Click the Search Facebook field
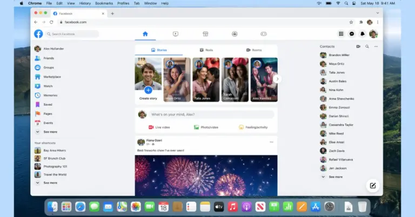Screen dimensions: 415x217 coord(72,34)
